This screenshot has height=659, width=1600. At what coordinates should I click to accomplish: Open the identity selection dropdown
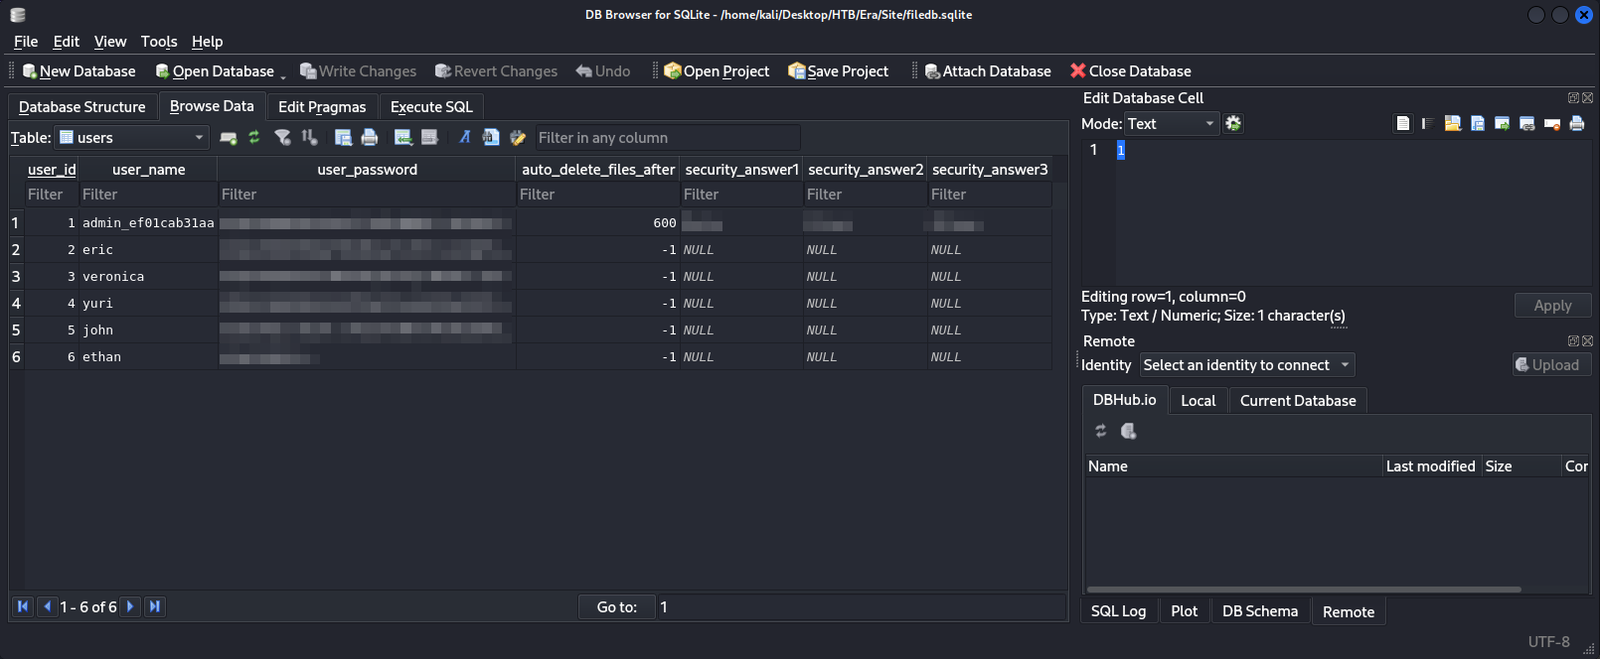pos(1246,365)
